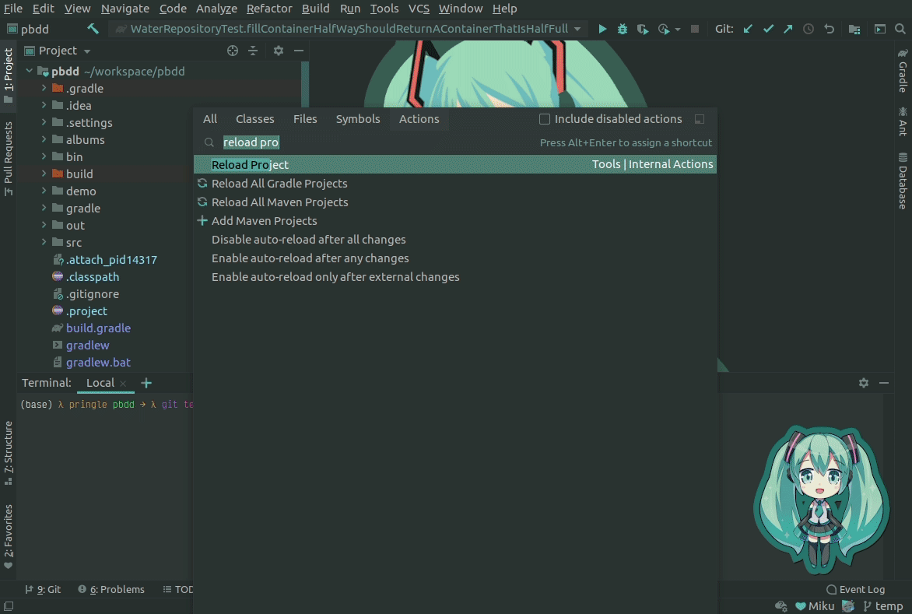Open the Analyze menu
The height and width of the screenshot is (614, 912).
click(216, 9)
